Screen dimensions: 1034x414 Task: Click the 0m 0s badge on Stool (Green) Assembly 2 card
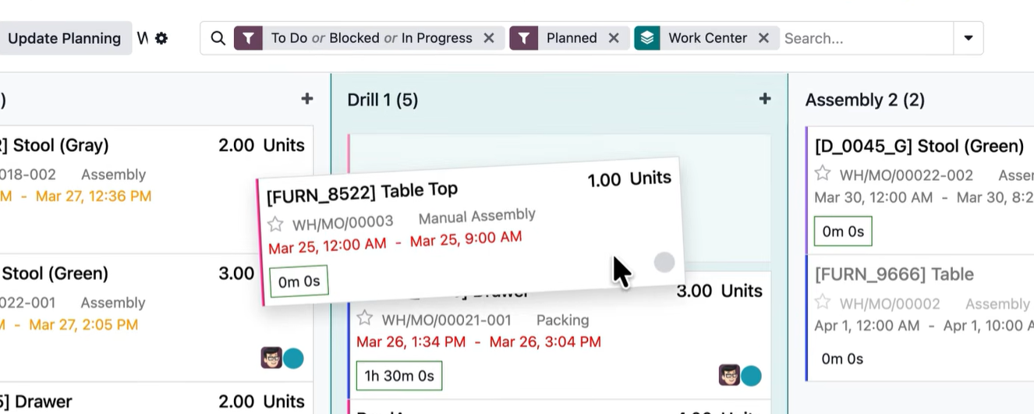click(x=843, y=232)
